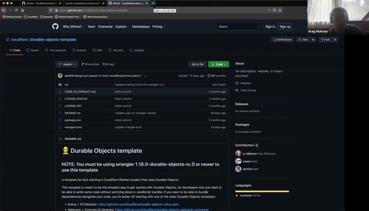369x211 pixels.
Task: Expand the Why GitHub? menu
Action: 73,27
